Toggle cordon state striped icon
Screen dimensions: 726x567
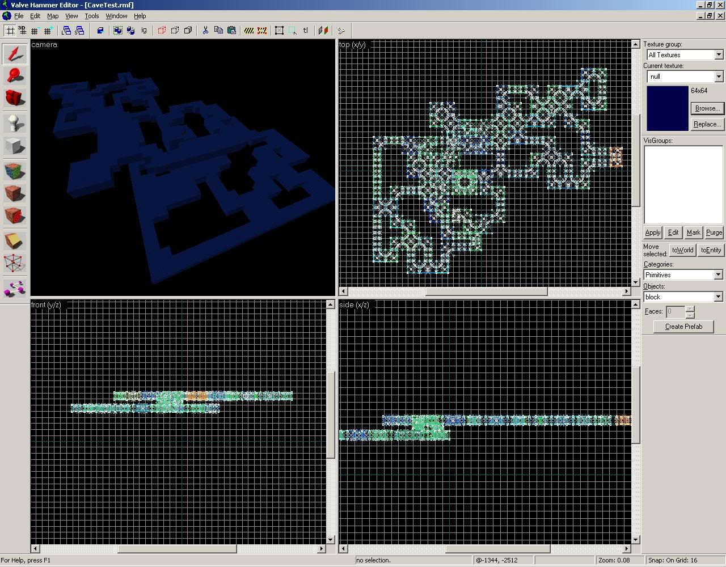click(x=248, y=31)
